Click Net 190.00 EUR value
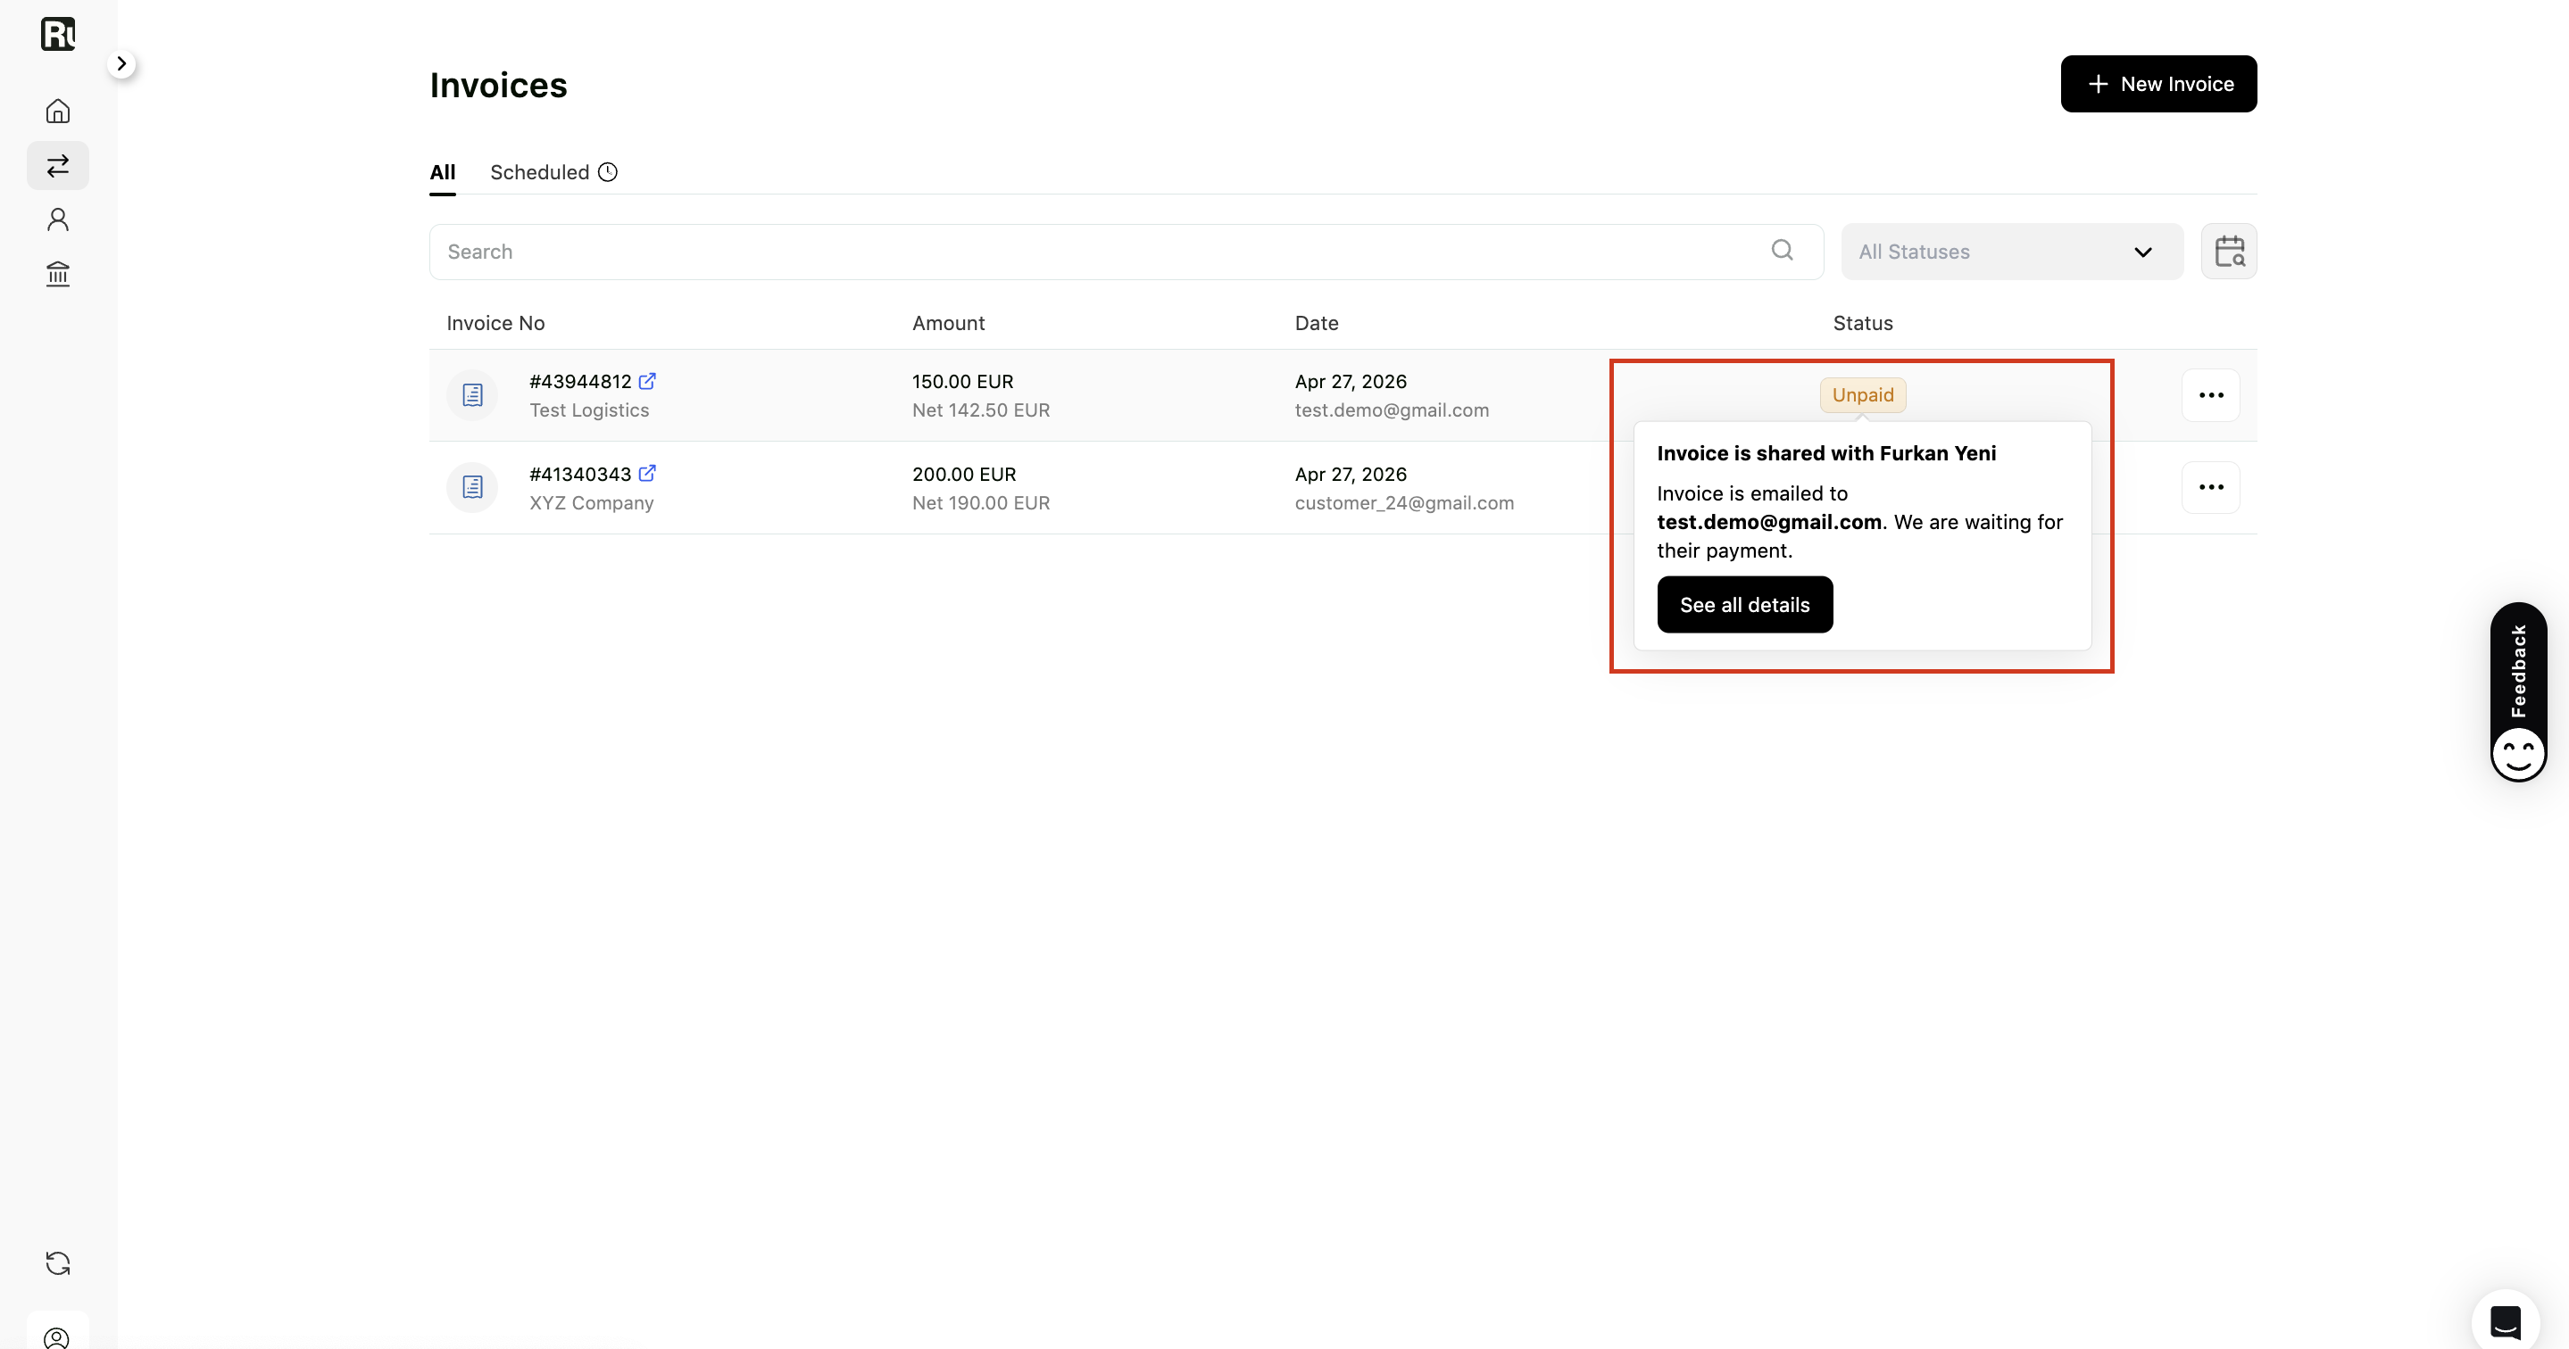This screenshot has width=2569, height=1349. (980, 502)
